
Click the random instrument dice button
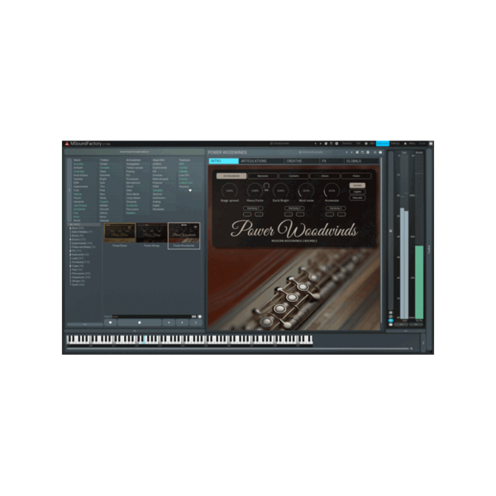pyautogui.click(x=140, y=322)
